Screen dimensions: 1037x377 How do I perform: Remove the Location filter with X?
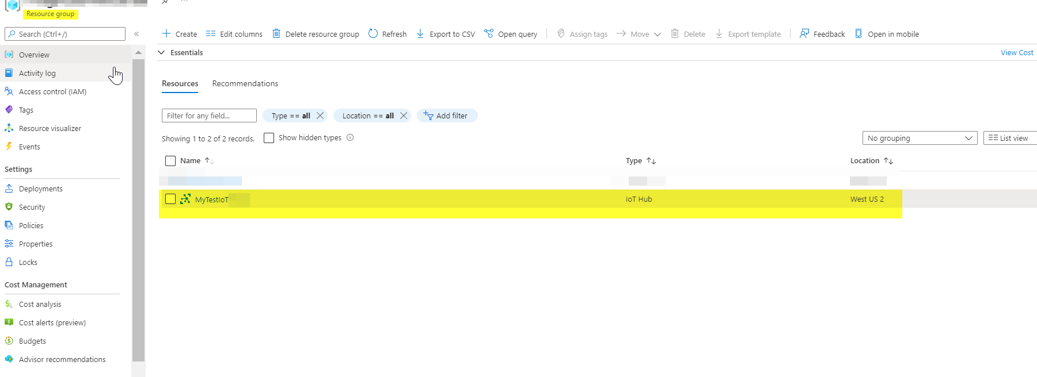pos(404,116)
